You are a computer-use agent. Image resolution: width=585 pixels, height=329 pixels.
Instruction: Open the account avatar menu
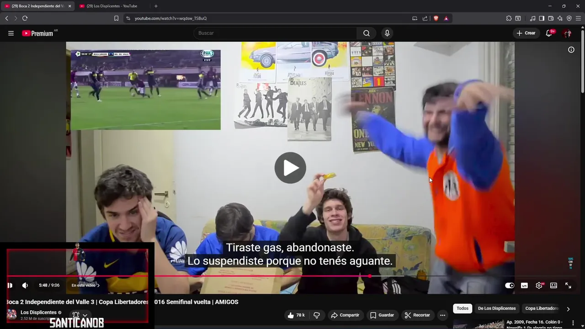[x=567, y=33]
